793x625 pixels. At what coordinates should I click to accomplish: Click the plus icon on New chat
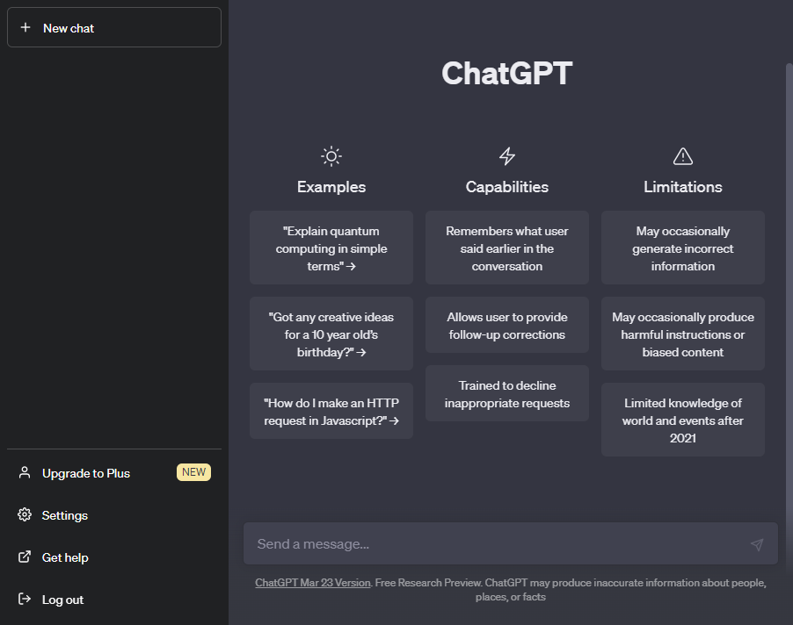(x=24, y=27)
